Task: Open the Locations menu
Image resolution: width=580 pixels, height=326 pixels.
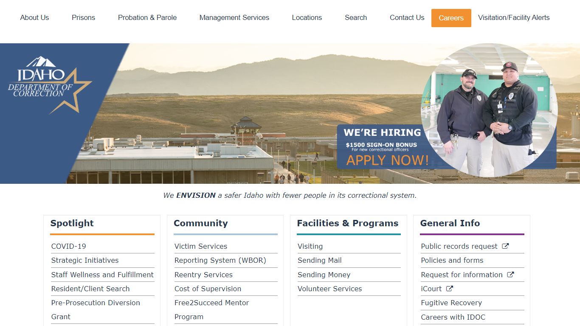Action: click(x=307, y=18)
